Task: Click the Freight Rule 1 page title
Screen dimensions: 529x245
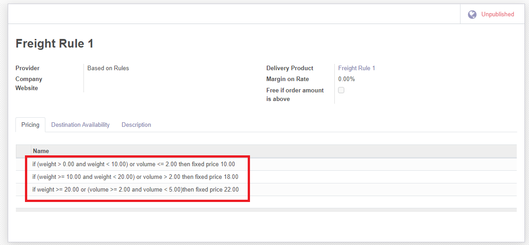Action: point(54,43)
